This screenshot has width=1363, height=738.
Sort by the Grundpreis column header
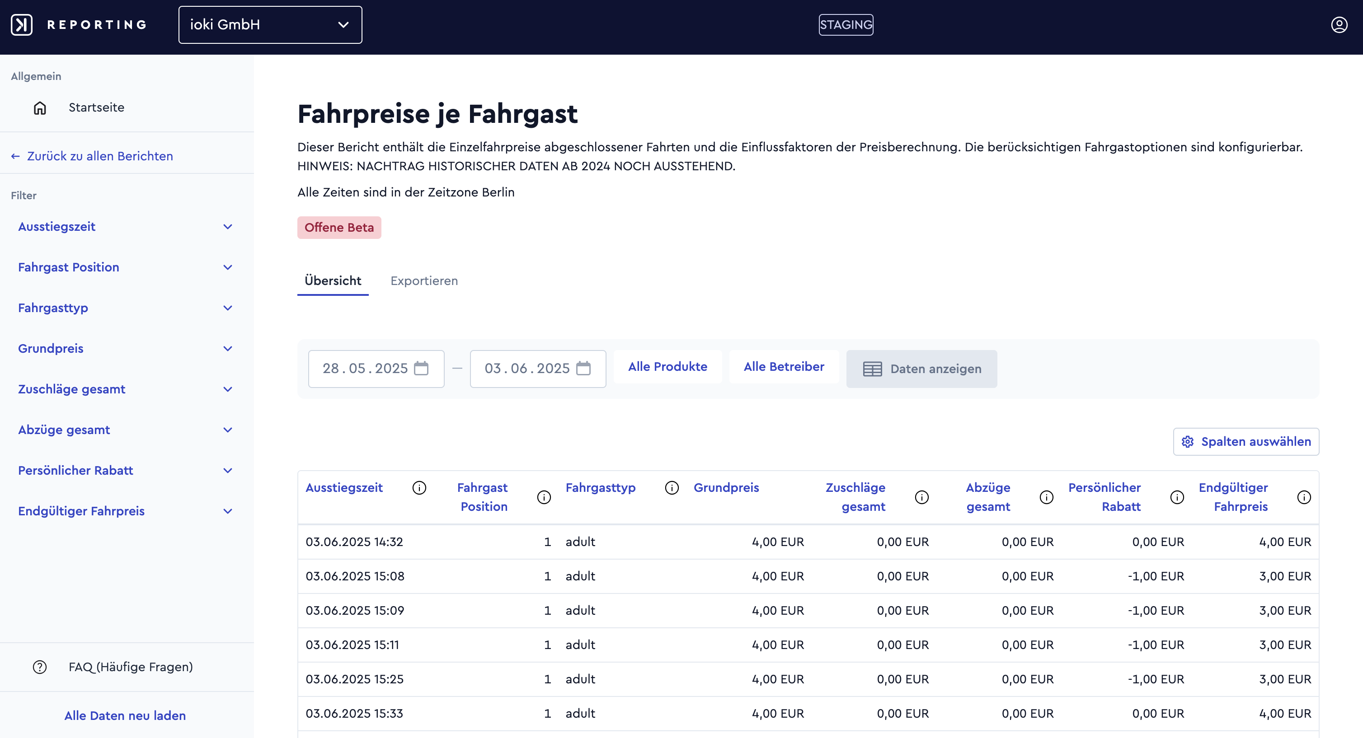tap(727, 488)
